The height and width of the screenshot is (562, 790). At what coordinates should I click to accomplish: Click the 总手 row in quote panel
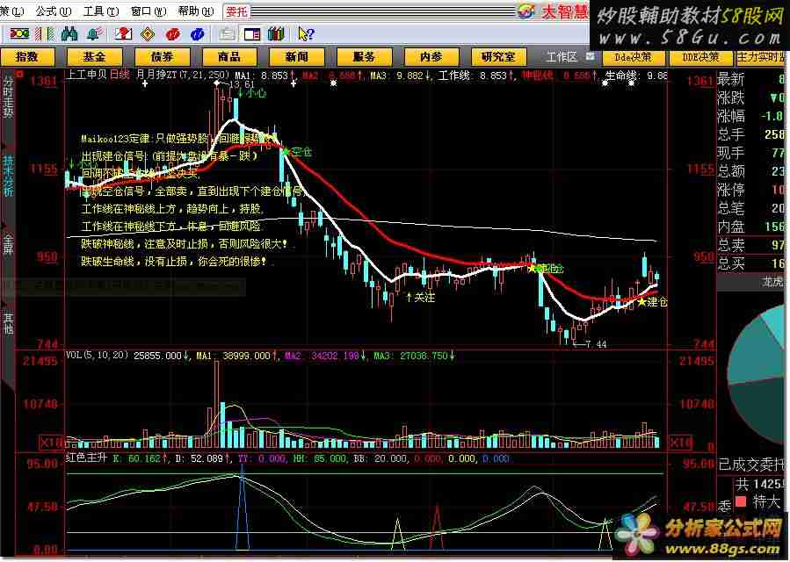click(750, 134)
